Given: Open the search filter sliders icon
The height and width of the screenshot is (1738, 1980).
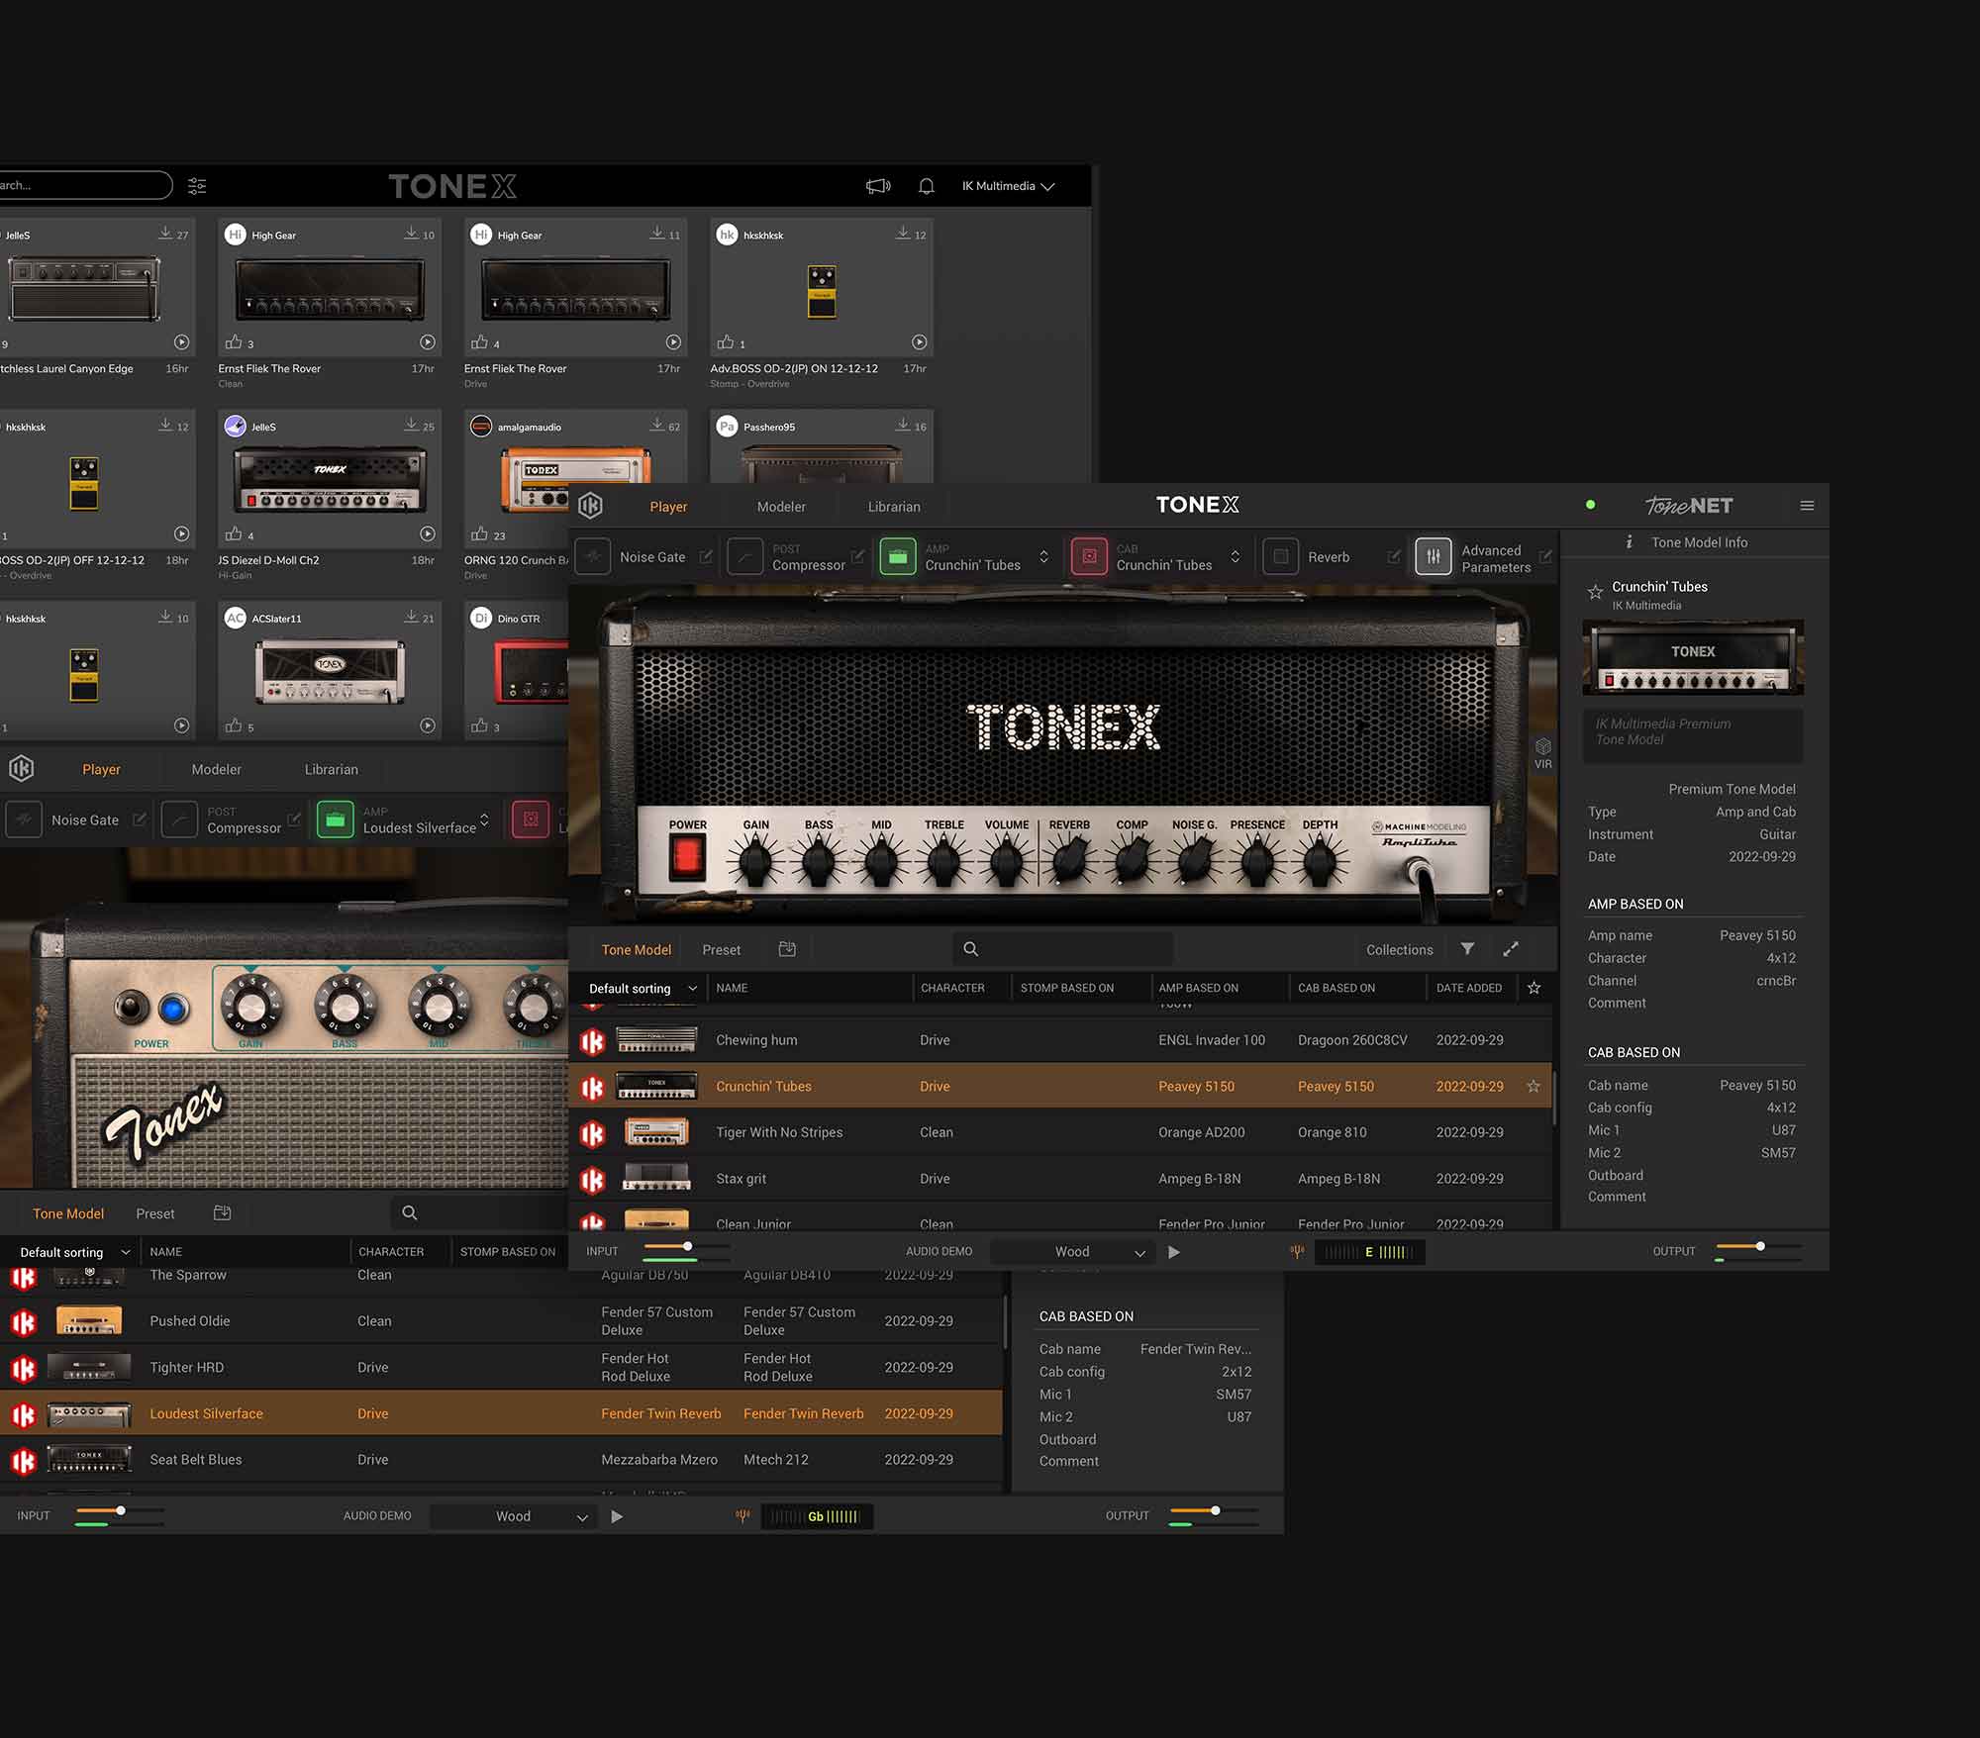Looking at the screenshot, I should coord(197,186).
